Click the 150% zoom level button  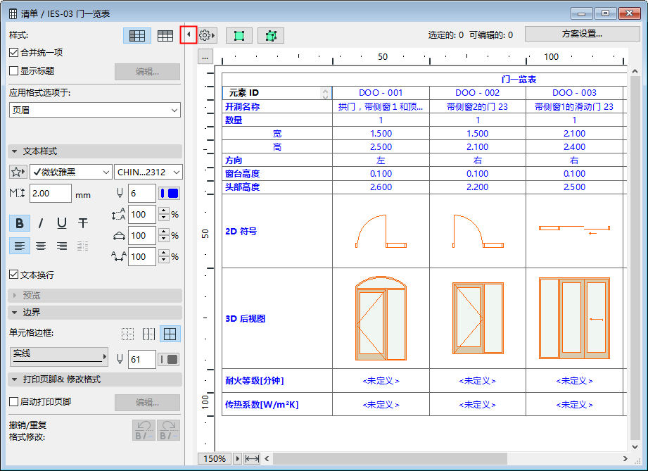tap(215, 458)
